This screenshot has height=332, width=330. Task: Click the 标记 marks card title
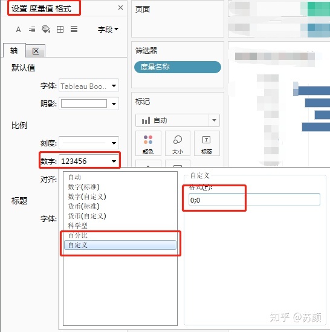pyautogui.click(x=143, y=102)
